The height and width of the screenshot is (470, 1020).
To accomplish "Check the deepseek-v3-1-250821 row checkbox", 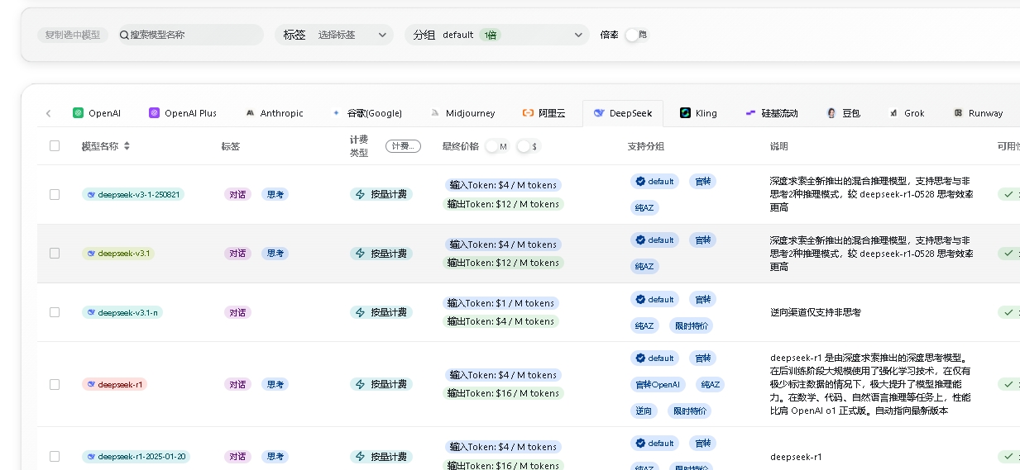I will click(55, 194).
